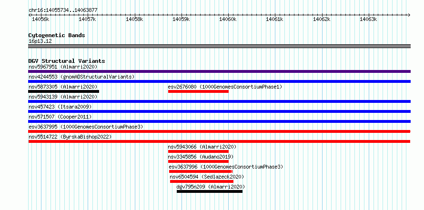Click the 14063k ruler tick label
Screen dimensions: 424x210
368,19
